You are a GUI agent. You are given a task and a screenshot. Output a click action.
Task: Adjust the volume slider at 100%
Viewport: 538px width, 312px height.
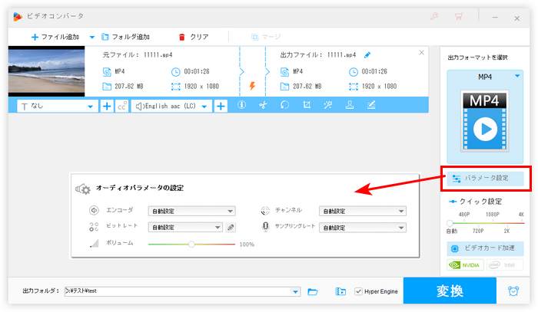(191, 245)
